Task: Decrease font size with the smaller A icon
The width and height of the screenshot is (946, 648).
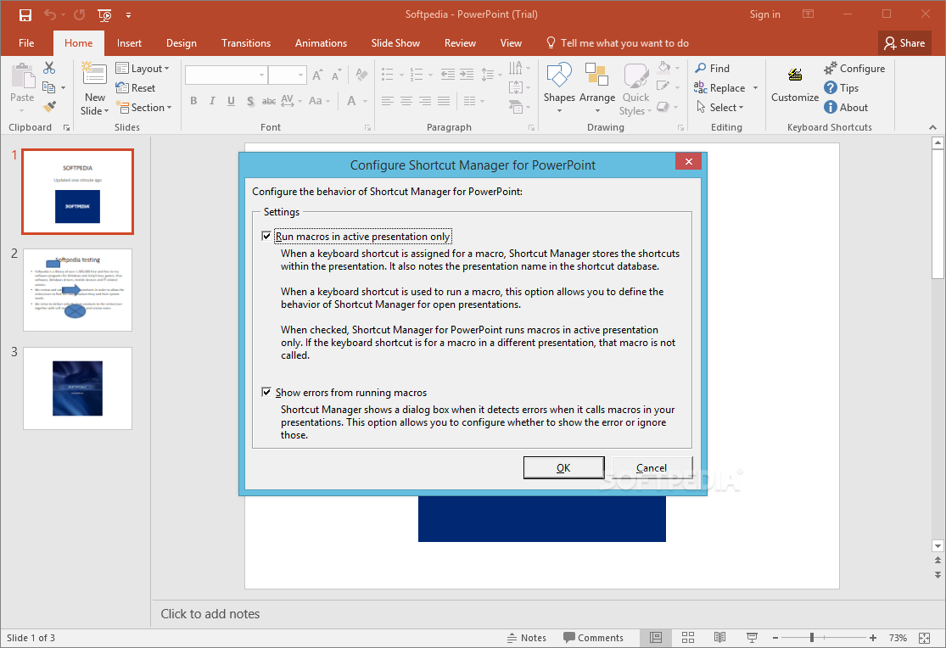Action: (x=337, y=75)
